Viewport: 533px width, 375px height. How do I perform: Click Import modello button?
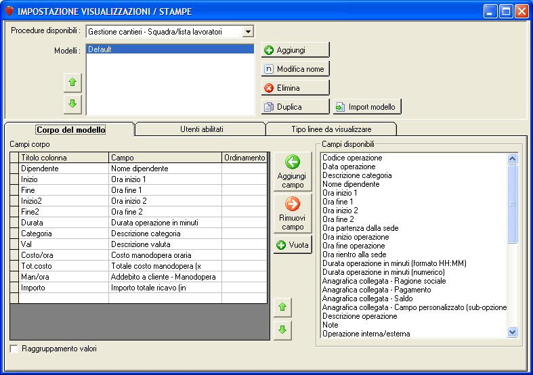click(x=367, y=107)
